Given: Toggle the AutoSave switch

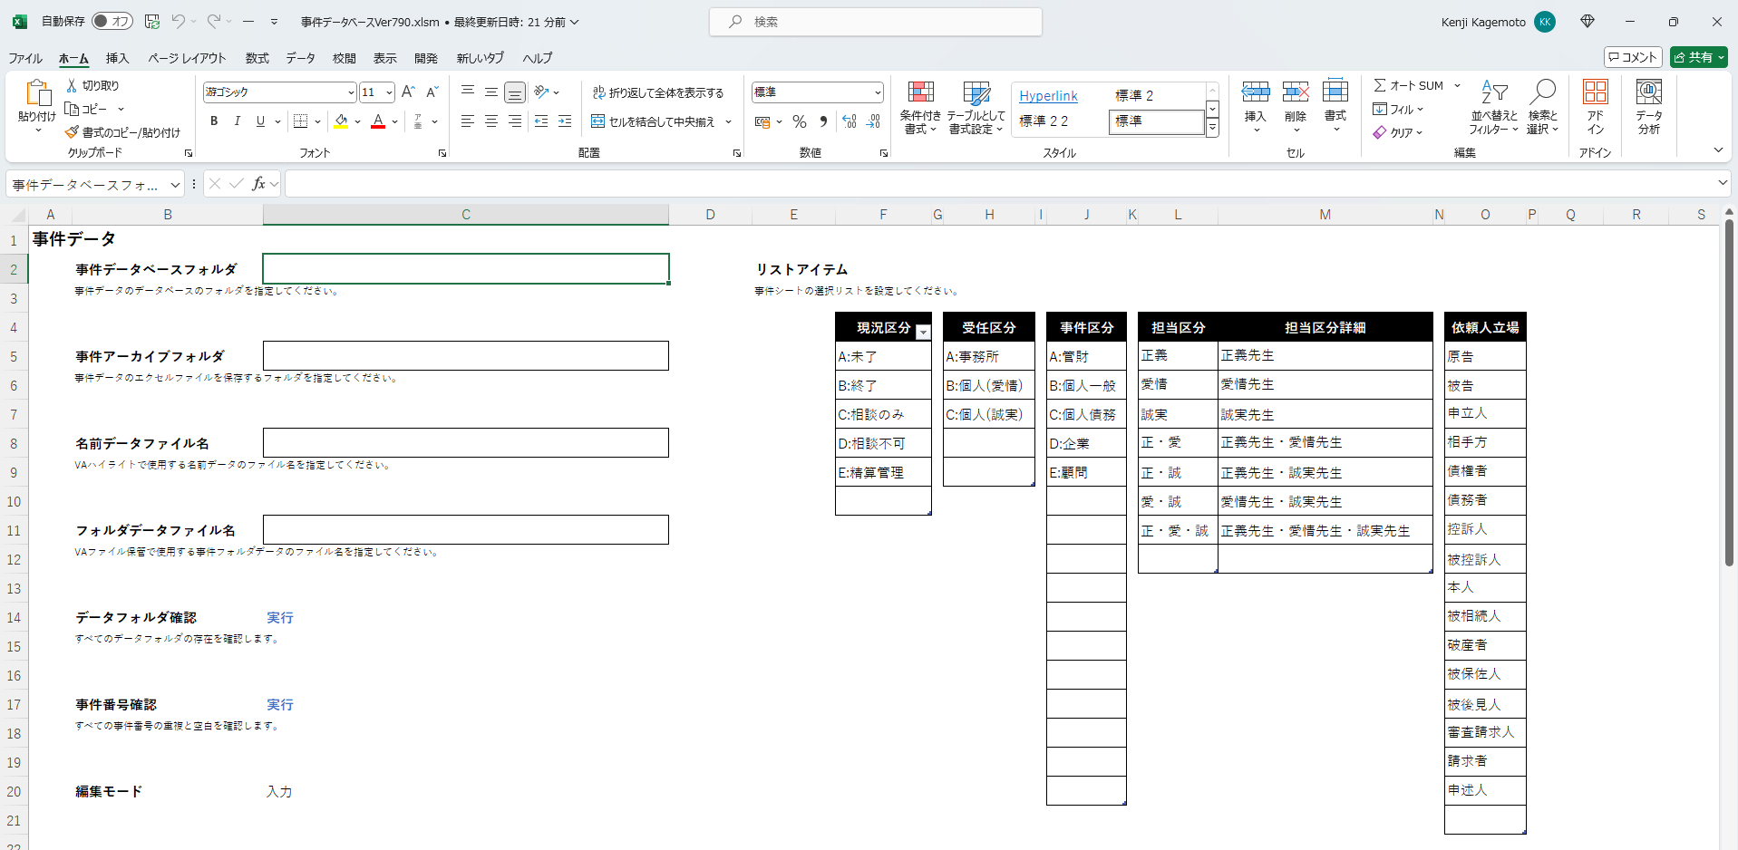Looking at the screenshot, I should (x=112, y=22).
